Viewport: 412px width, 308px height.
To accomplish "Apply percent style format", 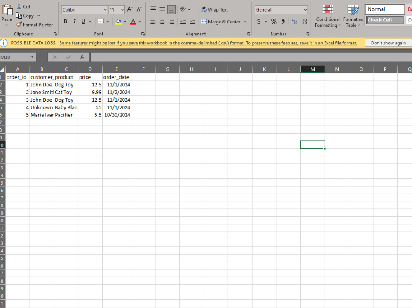I will (274, 21).
